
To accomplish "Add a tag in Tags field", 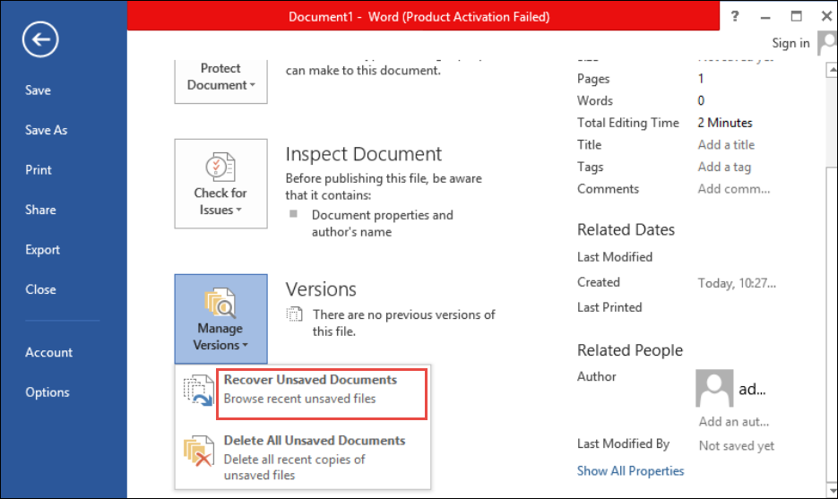I will click(724, 168).
